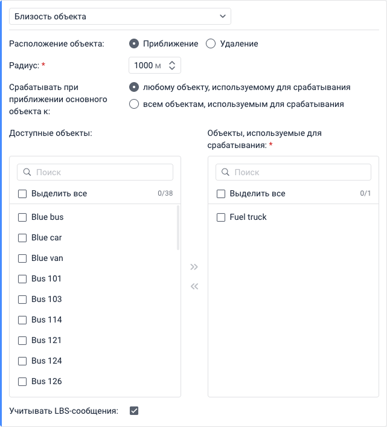Choose 'любому объекту' trigger option
The image size is (387, 427).
(x=134, y=87)
